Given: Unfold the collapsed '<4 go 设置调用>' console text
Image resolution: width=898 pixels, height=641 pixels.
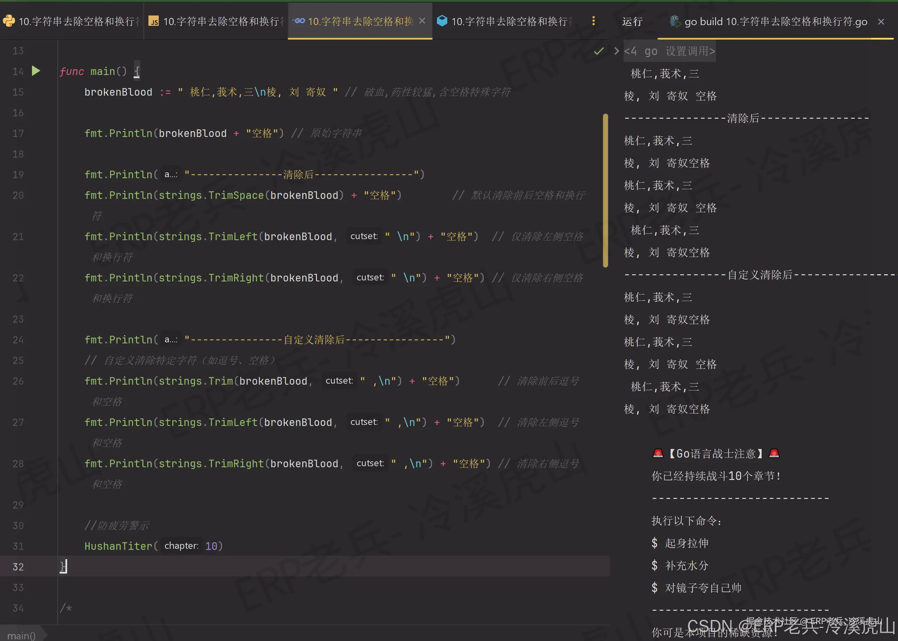Looking at the screenshot, I should click(x=669, y=51).
